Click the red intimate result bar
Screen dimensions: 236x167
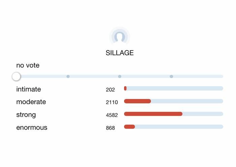point(125,88)
